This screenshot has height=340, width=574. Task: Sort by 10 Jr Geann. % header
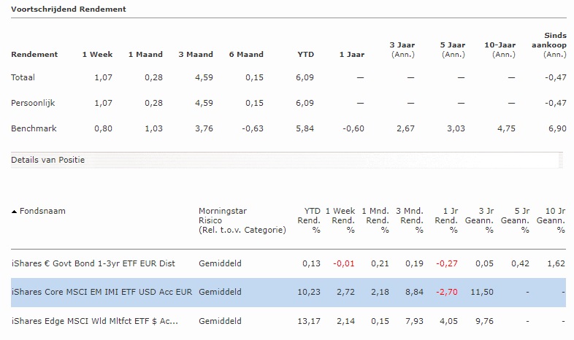tap(551, 220)
